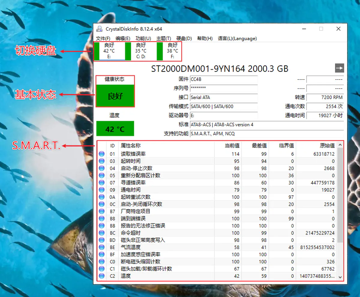360x297 pixels.
Task: Click status orb for 磁头加载/卸载循环计数 row
Action: tap(102, 269)
